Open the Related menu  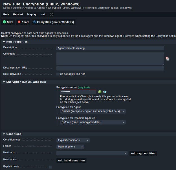click(18, 14)
